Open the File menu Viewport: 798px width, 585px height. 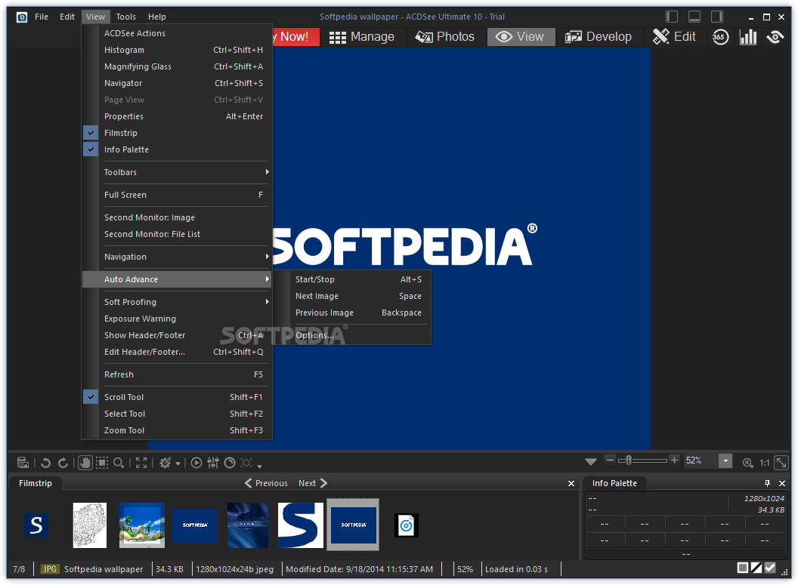pos(42,17)
